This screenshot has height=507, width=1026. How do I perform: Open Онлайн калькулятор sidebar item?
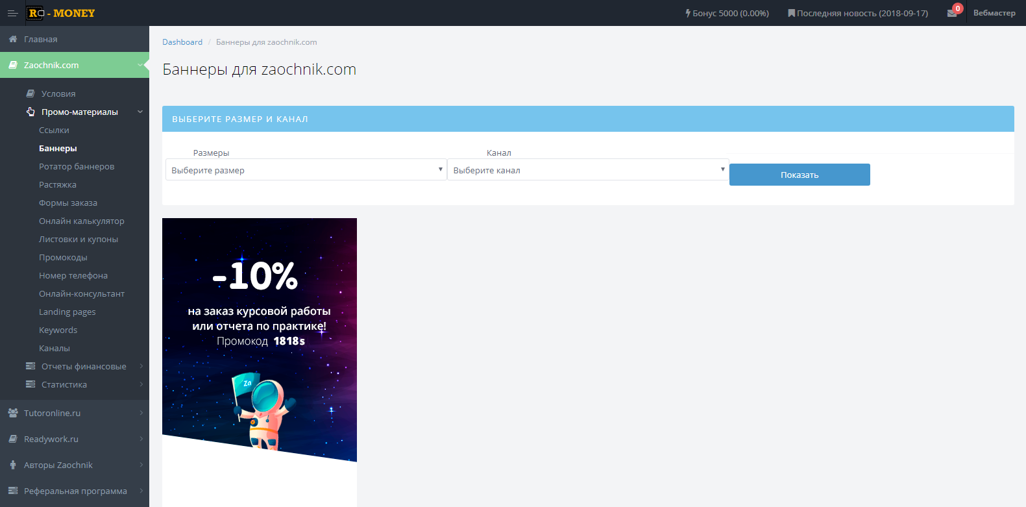[x=82, y=221]
